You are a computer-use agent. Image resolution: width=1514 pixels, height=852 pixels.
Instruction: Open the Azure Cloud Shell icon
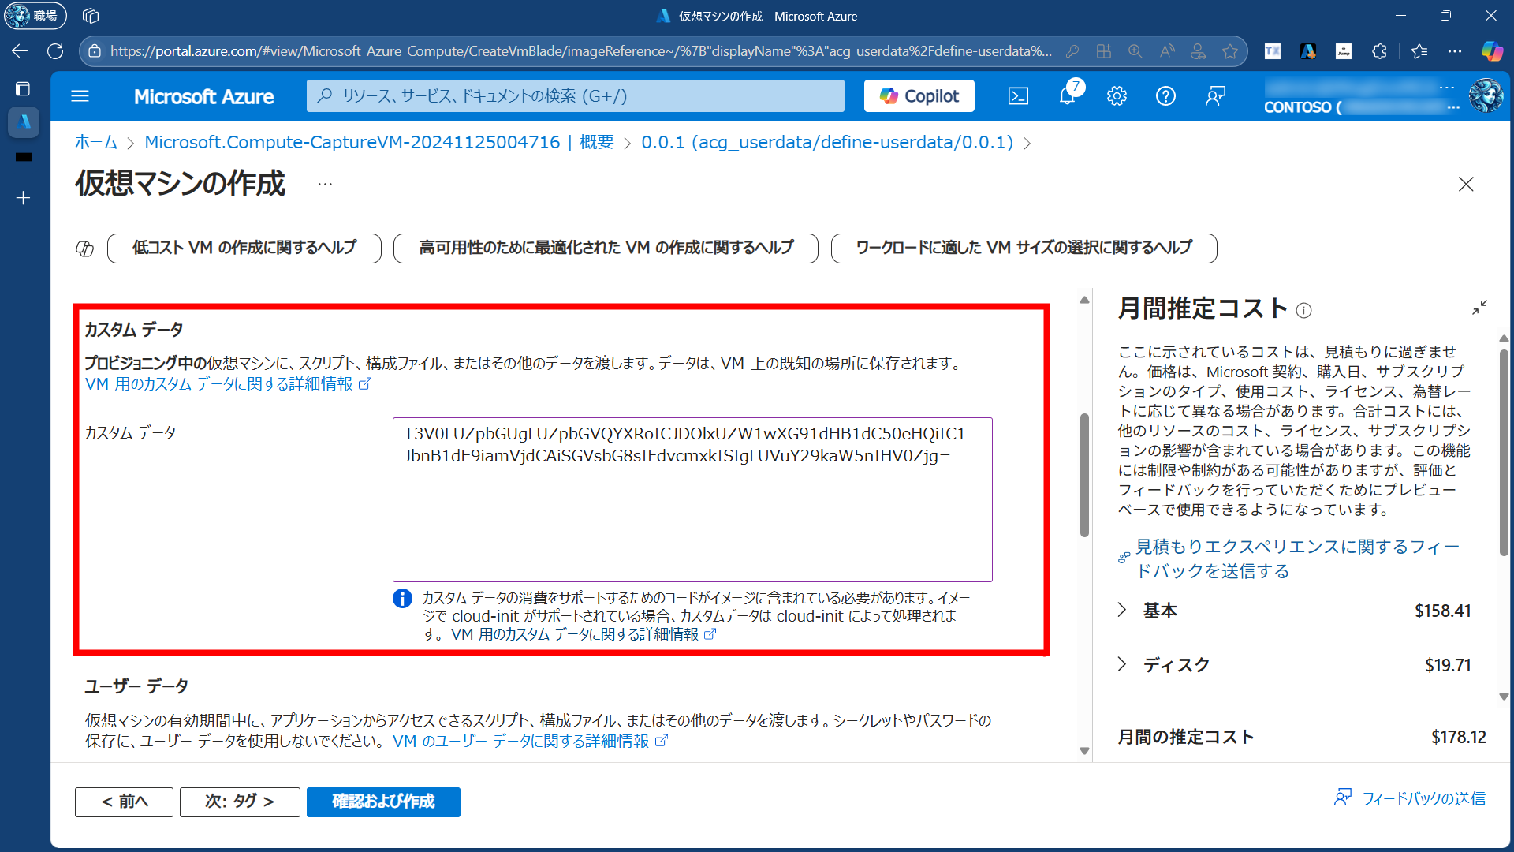point(1018,96)
